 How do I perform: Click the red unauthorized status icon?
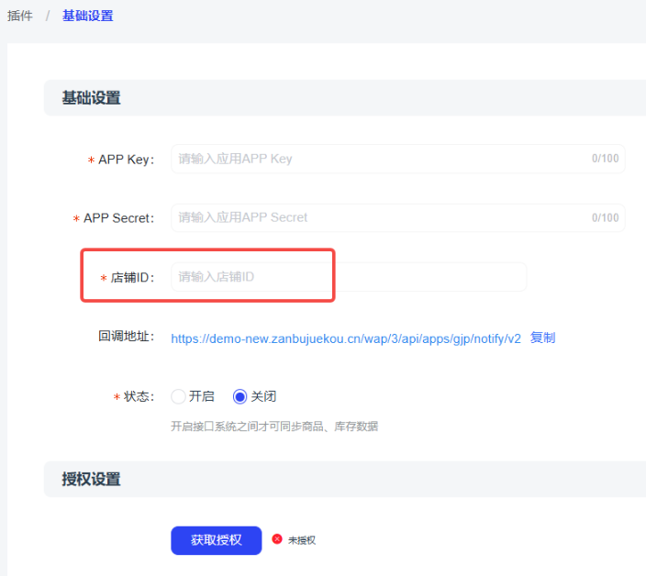(277, 539)
